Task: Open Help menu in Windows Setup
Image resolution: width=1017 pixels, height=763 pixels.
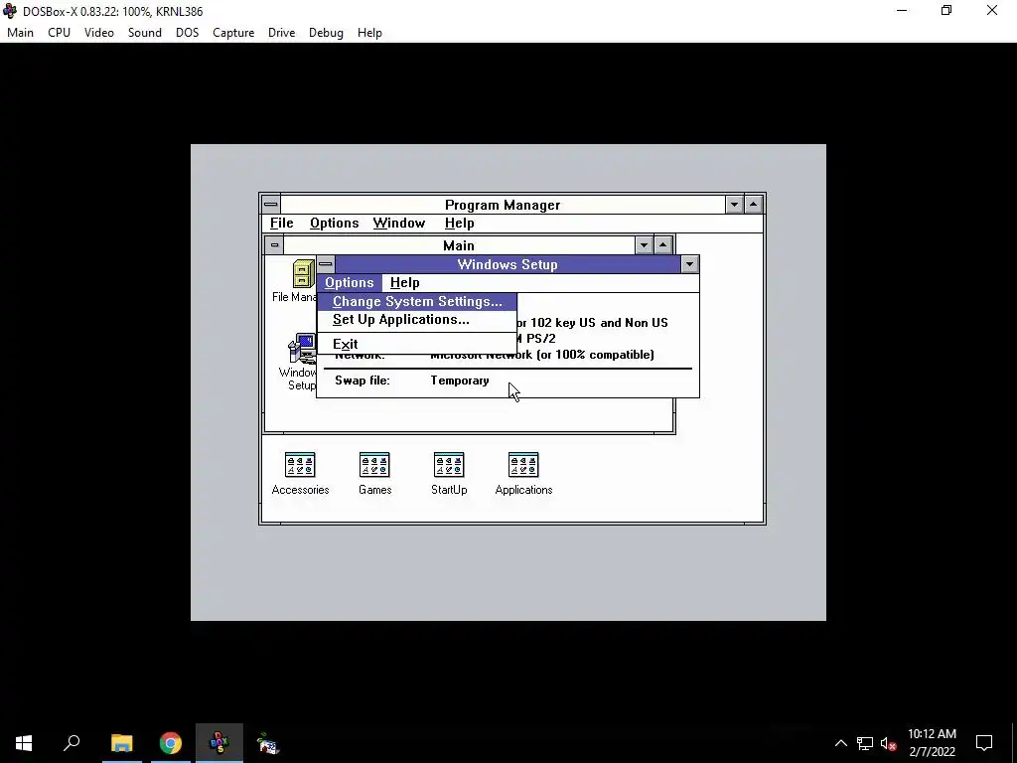Action: [405, 283]
